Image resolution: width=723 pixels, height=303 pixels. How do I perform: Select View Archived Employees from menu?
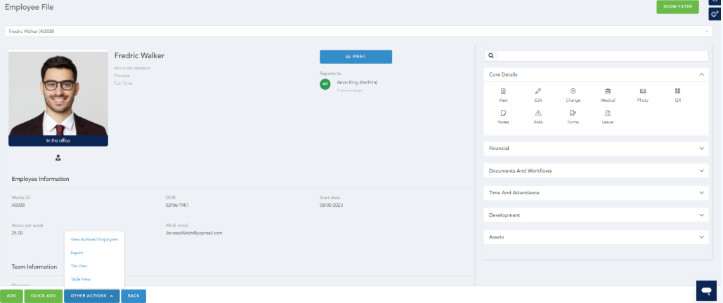[x=94, y=239]
